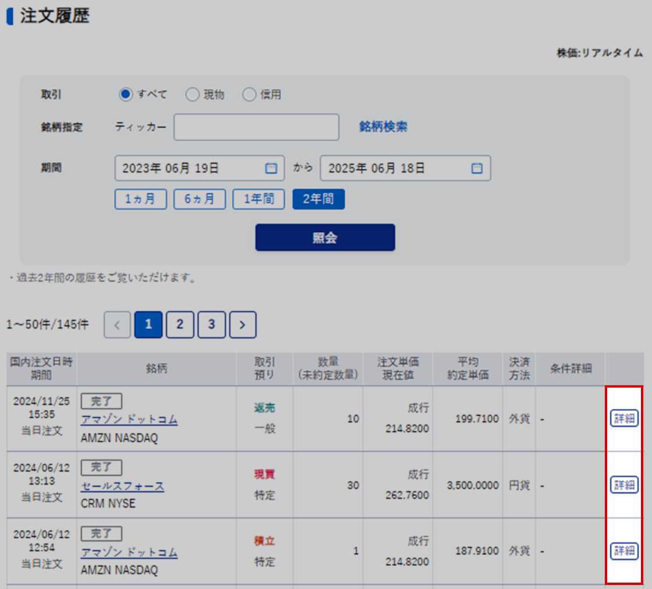Set period to 1年間

pos(259,199)
